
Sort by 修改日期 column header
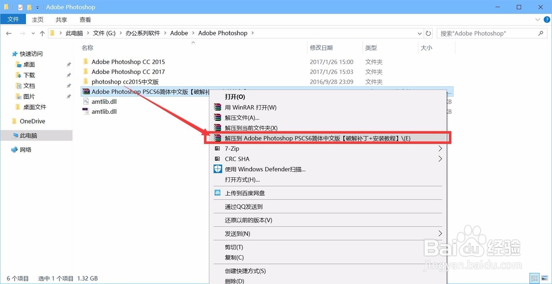(321, 48)
